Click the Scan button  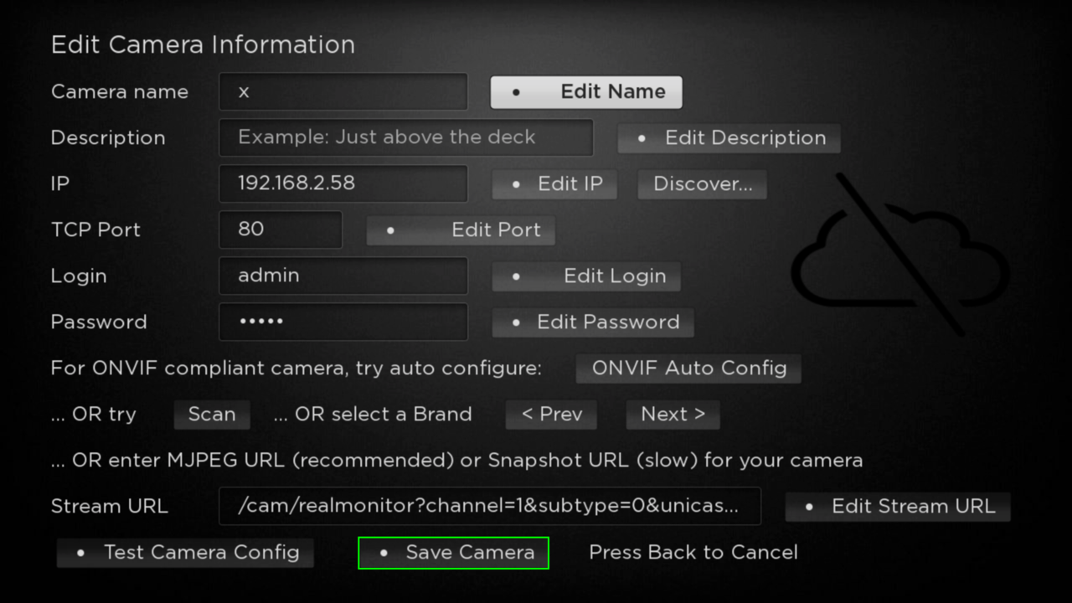212,415
